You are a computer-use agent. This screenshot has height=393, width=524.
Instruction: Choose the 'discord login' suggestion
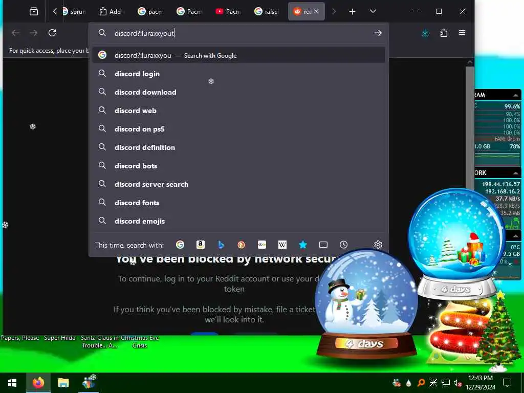coord(238,74)
